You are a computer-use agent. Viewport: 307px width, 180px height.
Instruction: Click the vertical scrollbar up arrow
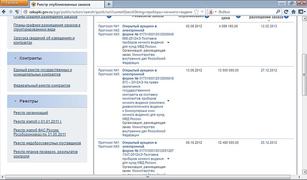pos(304,19)
